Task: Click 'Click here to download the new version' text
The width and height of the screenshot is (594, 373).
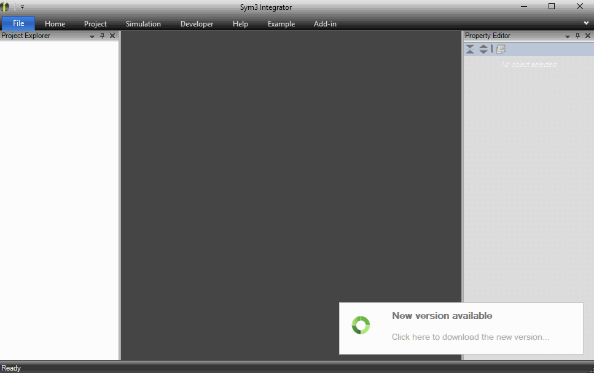Action: (470, 337)
